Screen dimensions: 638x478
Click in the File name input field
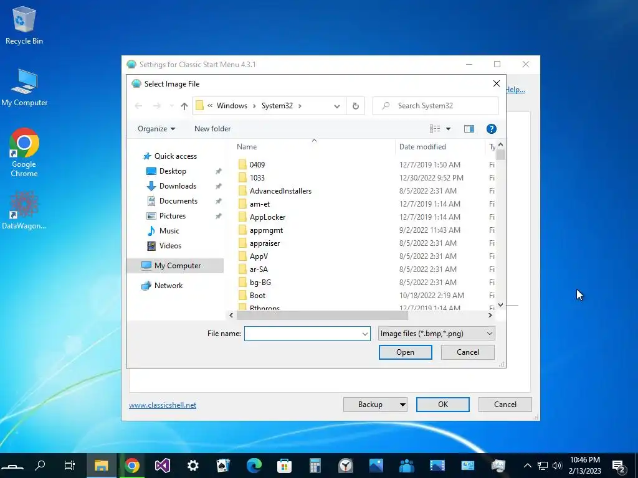pos(303,334)
